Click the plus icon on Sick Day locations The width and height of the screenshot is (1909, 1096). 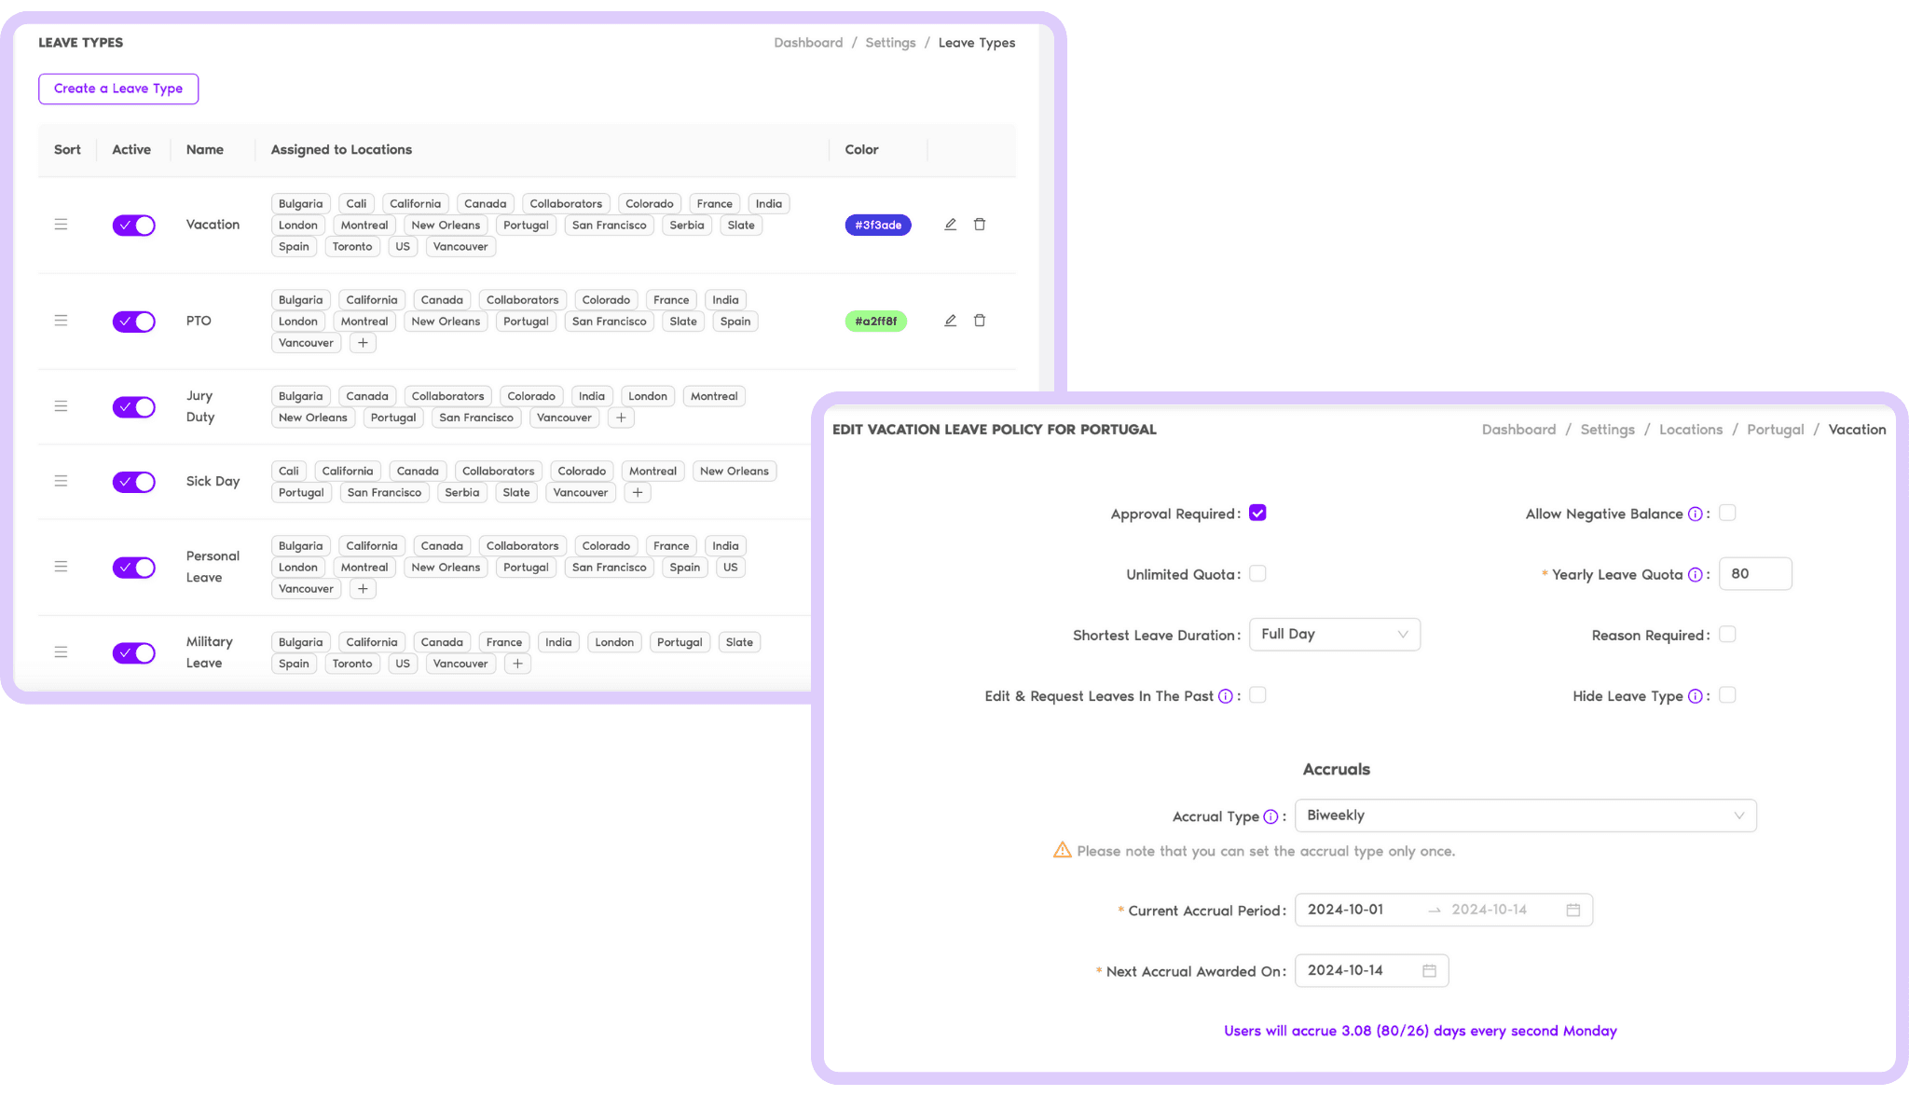(638, 493)
